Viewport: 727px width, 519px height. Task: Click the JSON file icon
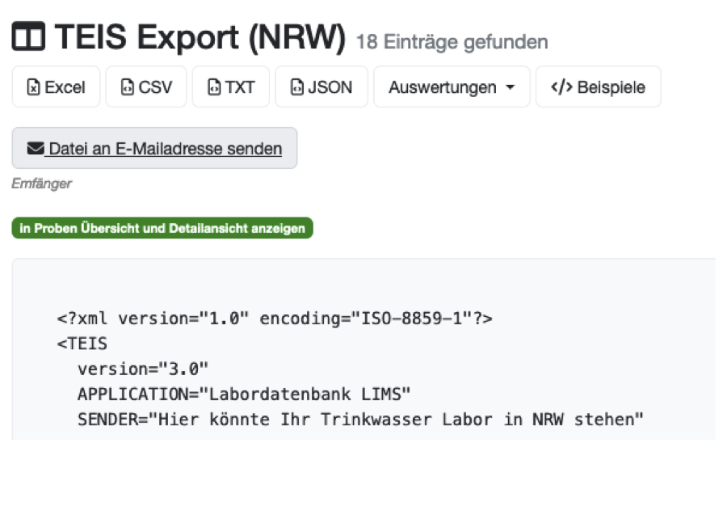(296, 87)
